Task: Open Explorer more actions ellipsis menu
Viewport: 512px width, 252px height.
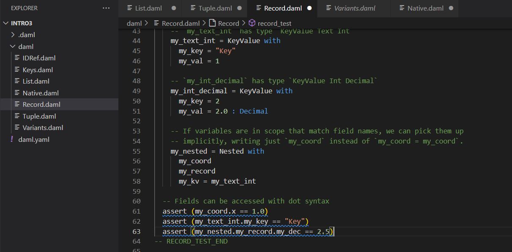Action: (x=106, y=8)
